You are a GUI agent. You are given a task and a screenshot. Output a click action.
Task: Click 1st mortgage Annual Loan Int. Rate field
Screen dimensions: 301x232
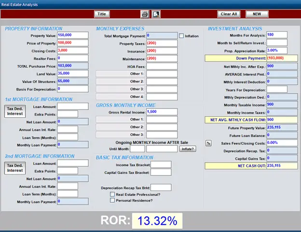click(68, 129)
